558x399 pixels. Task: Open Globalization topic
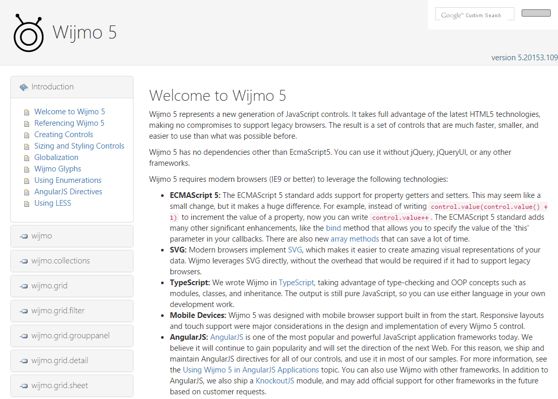click(56, 157)
